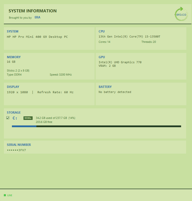Click 'Threads: 20' value
Viewport: 192px width, 201px height.
pyautogui.click(x=149, y=42)
